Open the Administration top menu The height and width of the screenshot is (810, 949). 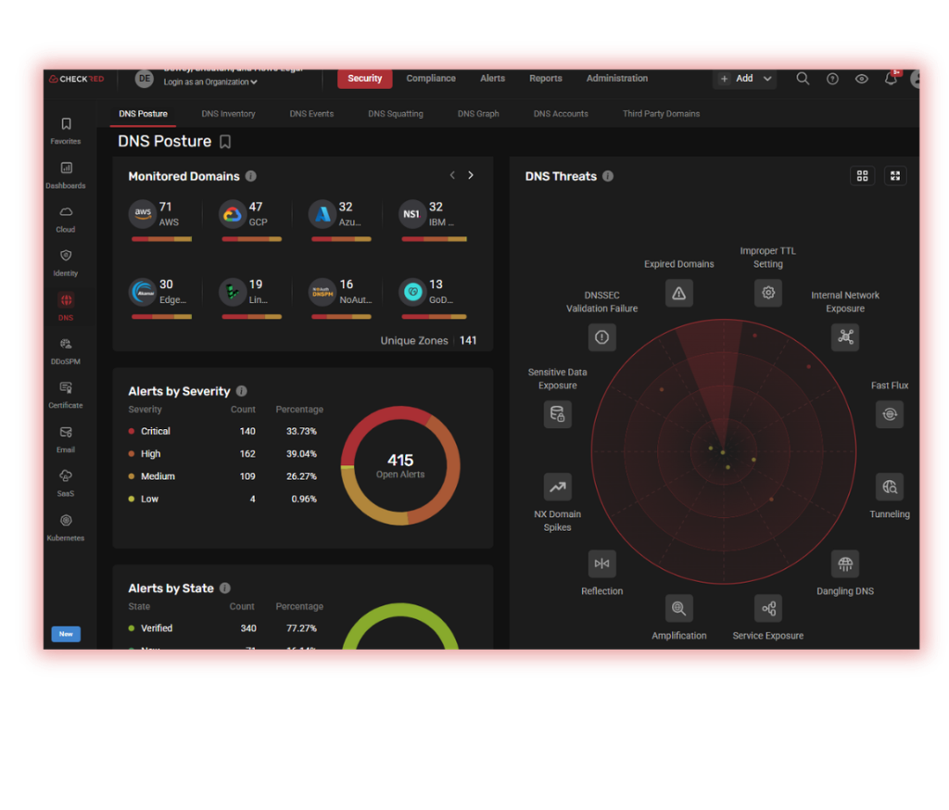coord(616,78)
